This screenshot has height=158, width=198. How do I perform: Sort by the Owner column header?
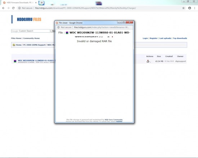point(180,56)
